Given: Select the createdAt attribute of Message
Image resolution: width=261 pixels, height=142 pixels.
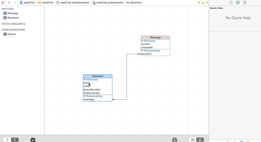Looking at the screenshot, I should 147,47.
